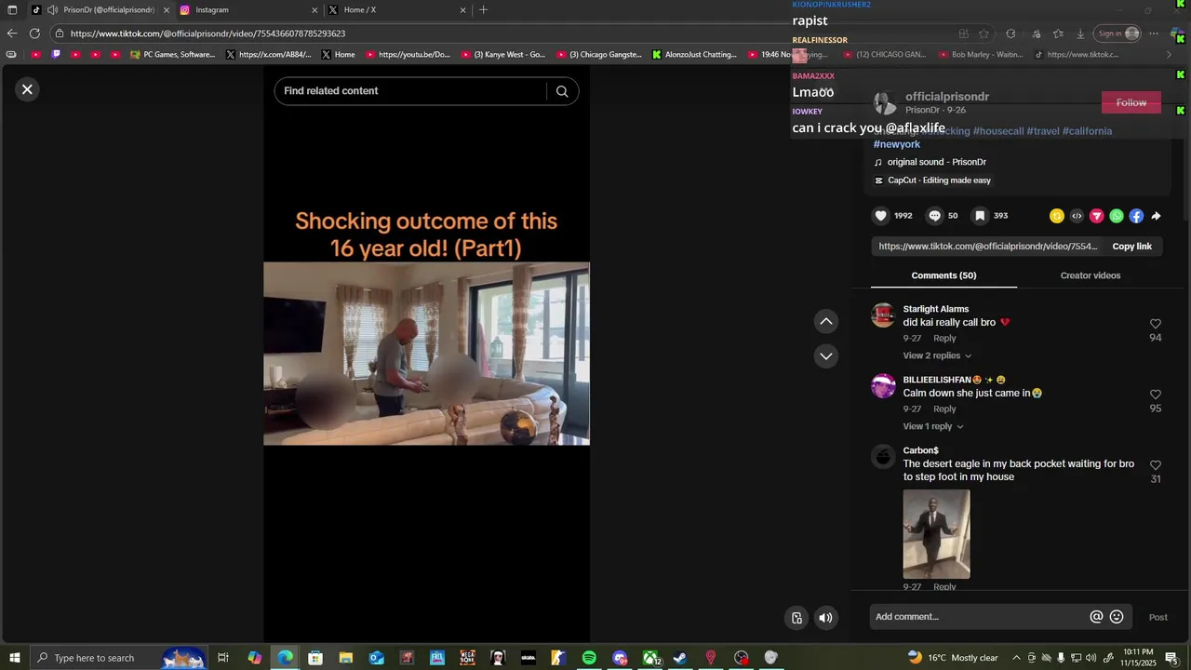The height and width of the screenshot is (670, 1191).
Task: Click the browser address bar URL
Action: 207,33
